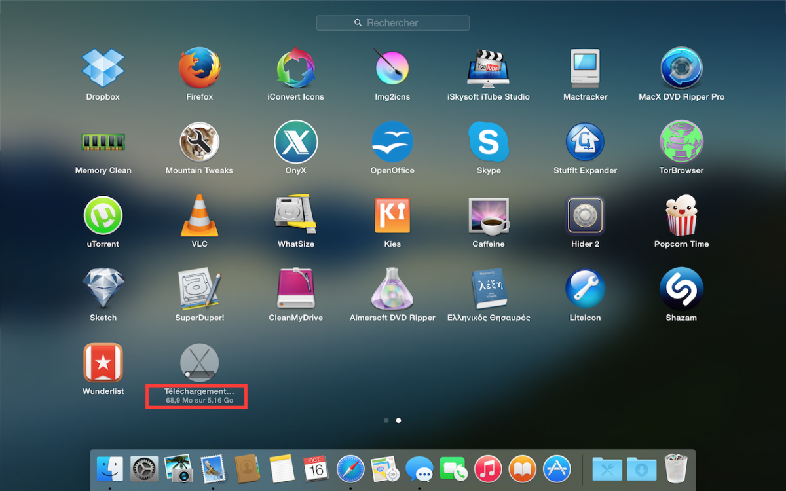The image size is (786, 491).
Task: Switch to the first Launchpad page dot
Action: click(386, 420)
